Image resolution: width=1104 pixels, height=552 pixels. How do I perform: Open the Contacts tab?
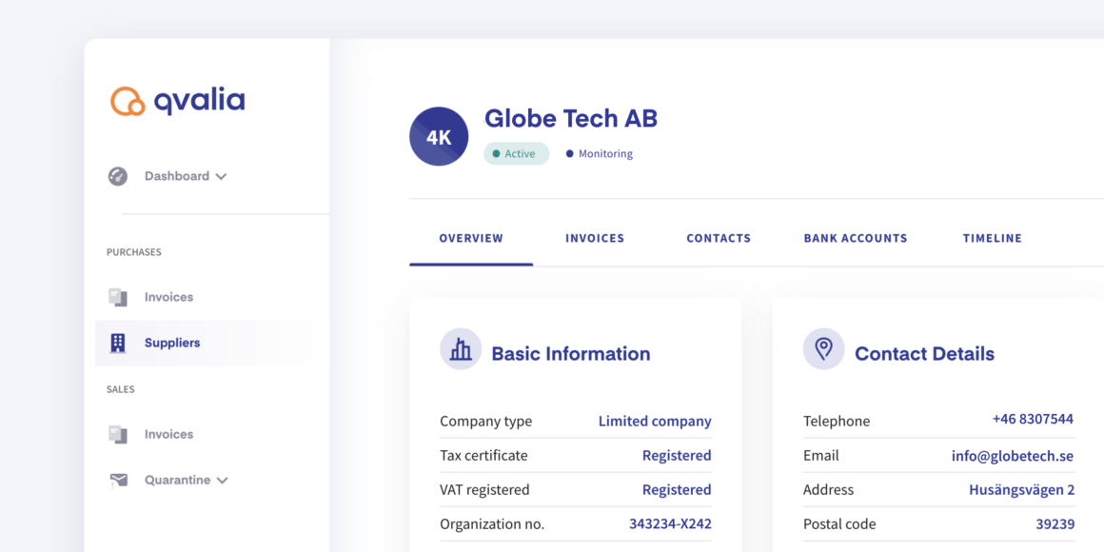coord(719,238)
